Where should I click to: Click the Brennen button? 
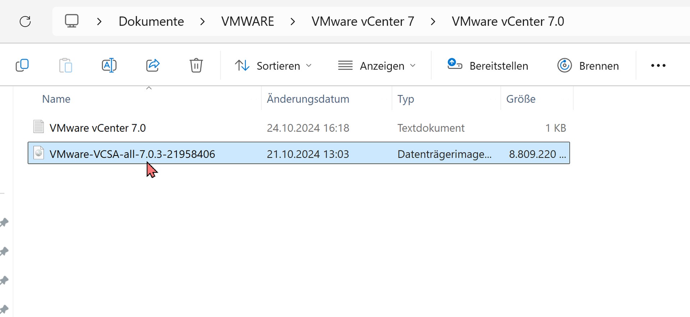[x=588, y=66]
